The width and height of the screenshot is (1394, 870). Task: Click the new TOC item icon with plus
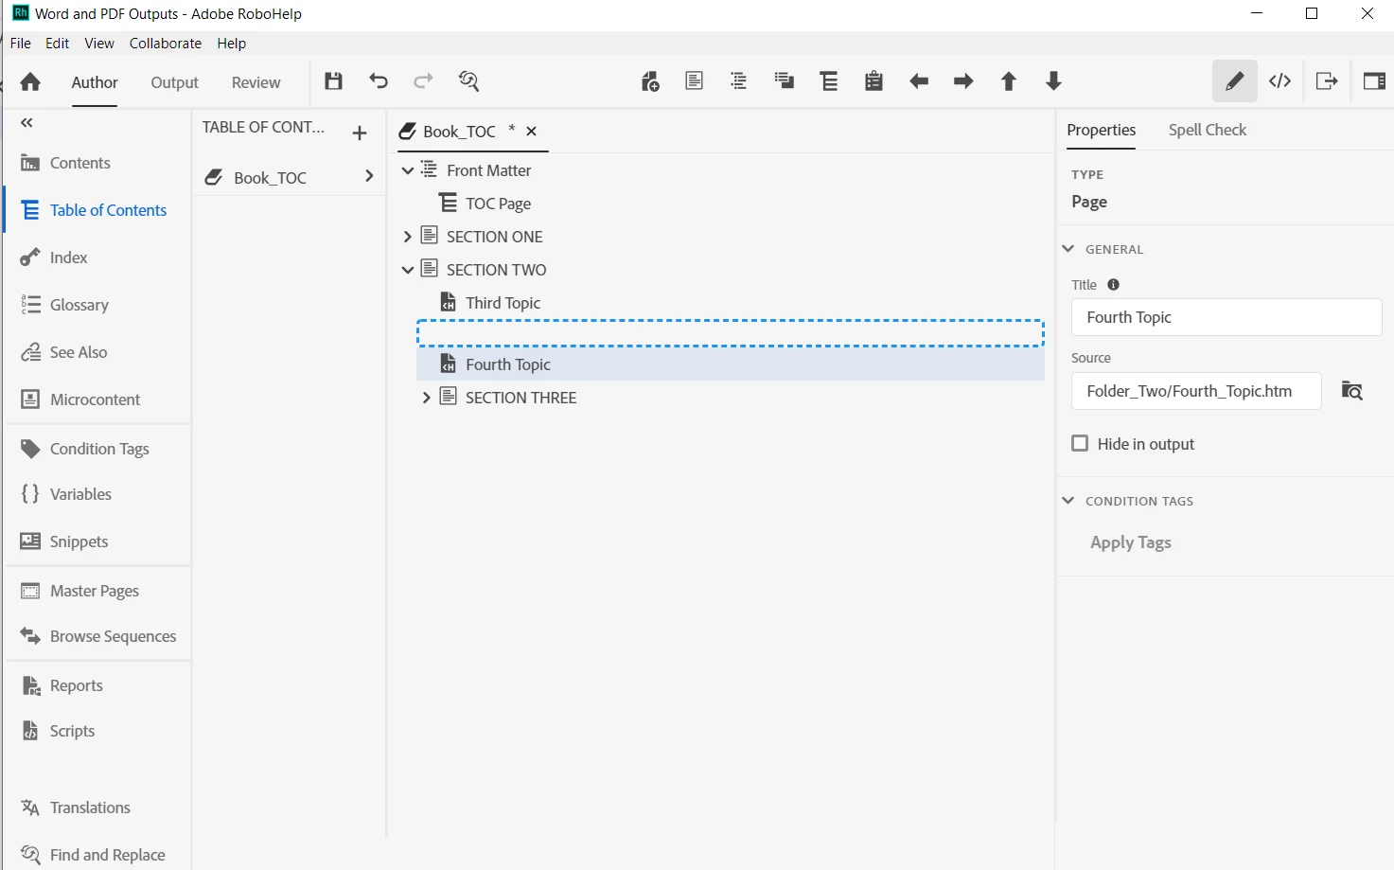(650, 81)
